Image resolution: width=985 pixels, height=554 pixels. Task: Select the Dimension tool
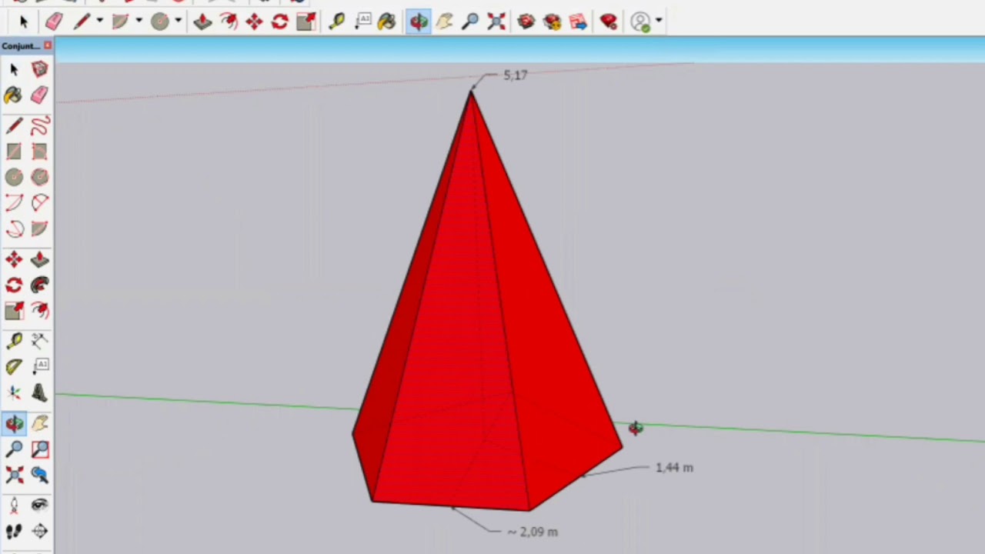point(40,341)
